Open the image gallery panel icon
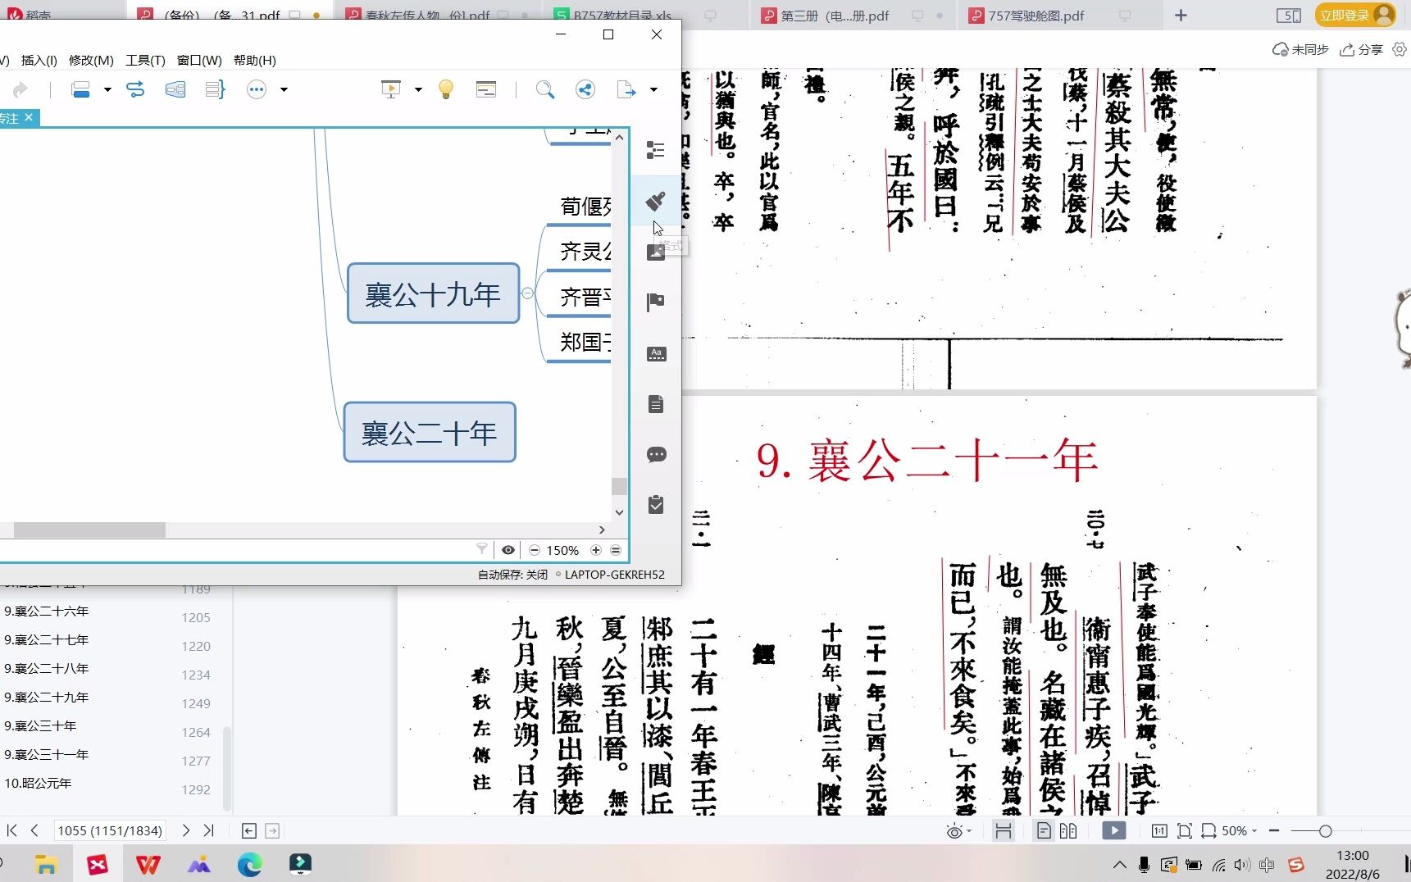 pyautogui.click(x=656, y=252)
